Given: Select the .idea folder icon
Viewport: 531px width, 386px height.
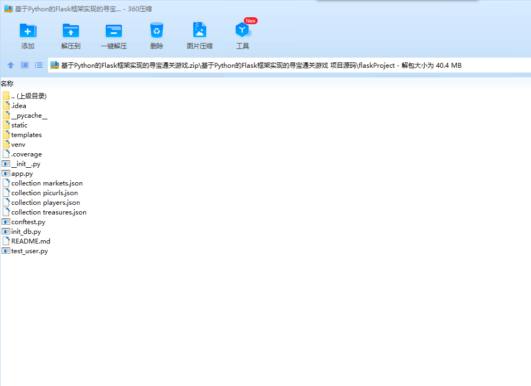Looking at the screenshot, I should pyautogui.click(x=6, y=105).
